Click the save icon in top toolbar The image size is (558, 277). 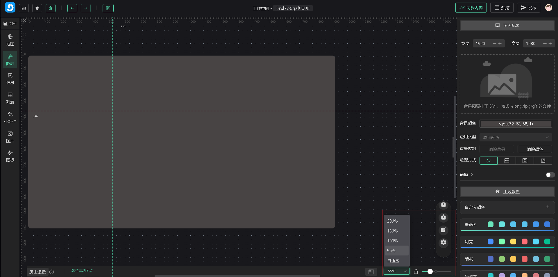coord(108,8)
